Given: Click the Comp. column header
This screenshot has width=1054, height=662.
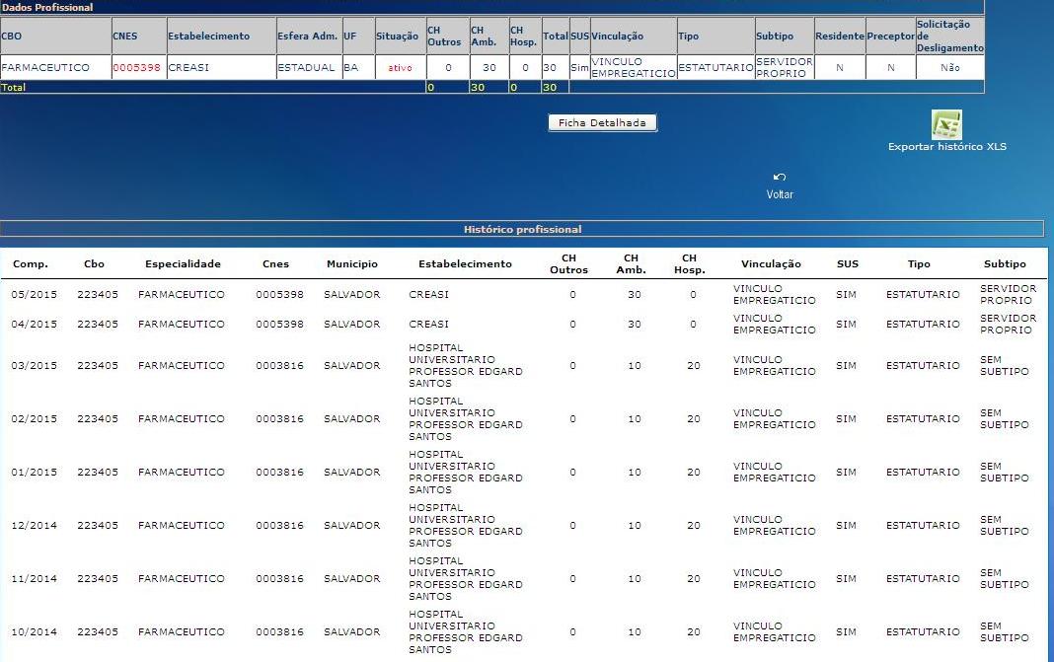Looking at the screenshot, I should pyautogui.click(x=31, y=264).
